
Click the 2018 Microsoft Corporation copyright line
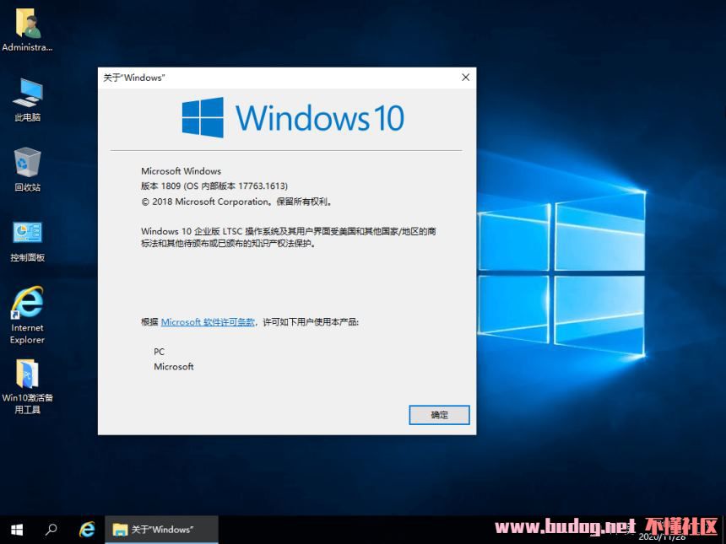pyautogui.click(x=236, y=202)
